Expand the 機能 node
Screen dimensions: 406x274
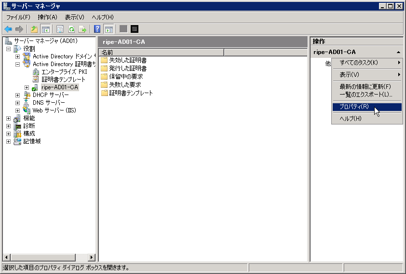coord(8,118)
